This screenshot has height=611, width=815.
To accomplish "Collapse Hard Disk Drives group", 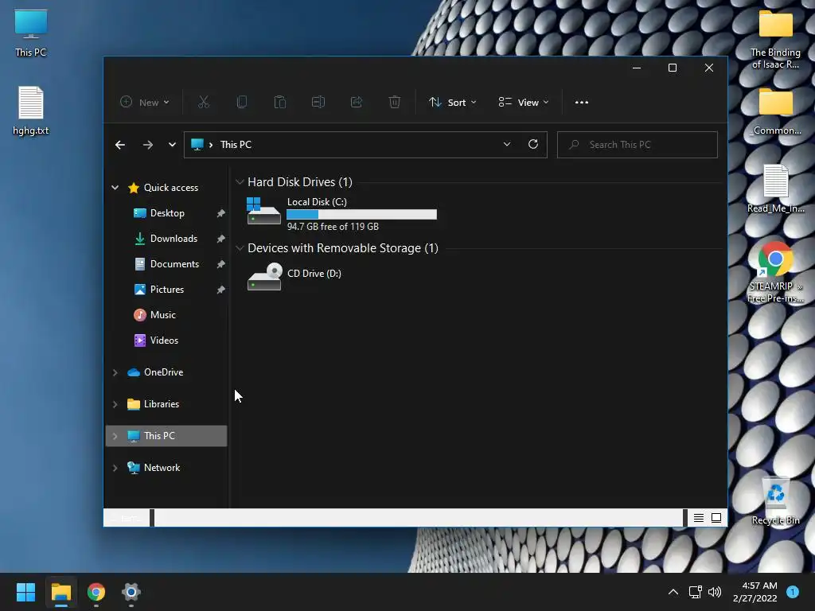I will tap(240, 182).
